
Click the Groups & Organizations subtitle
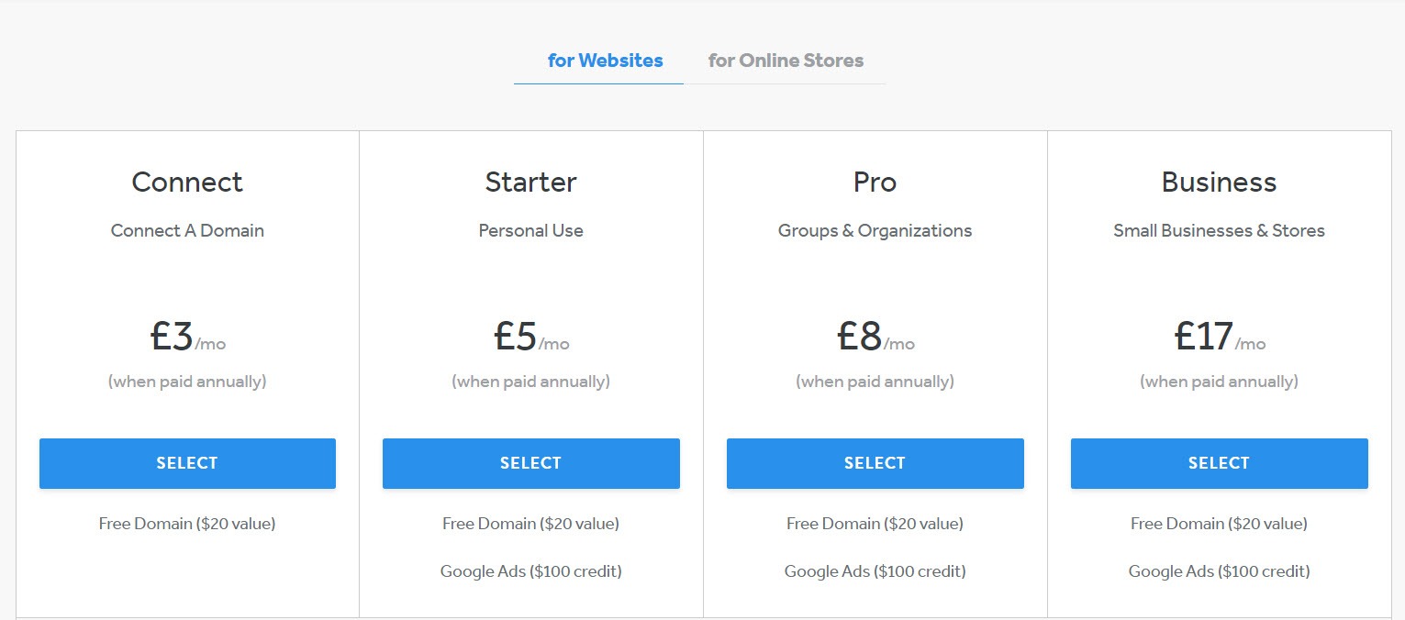click(x=875, y=231)
